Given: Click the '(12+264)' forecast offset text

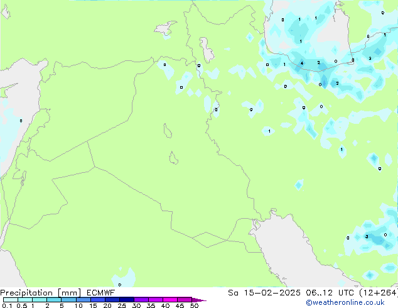Looking at the screenshot, I should tap(379, 292).
